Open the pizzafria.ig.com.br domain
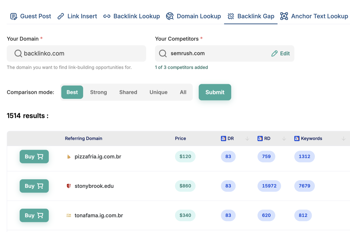The image size is (350, 232). coord(98,157)
